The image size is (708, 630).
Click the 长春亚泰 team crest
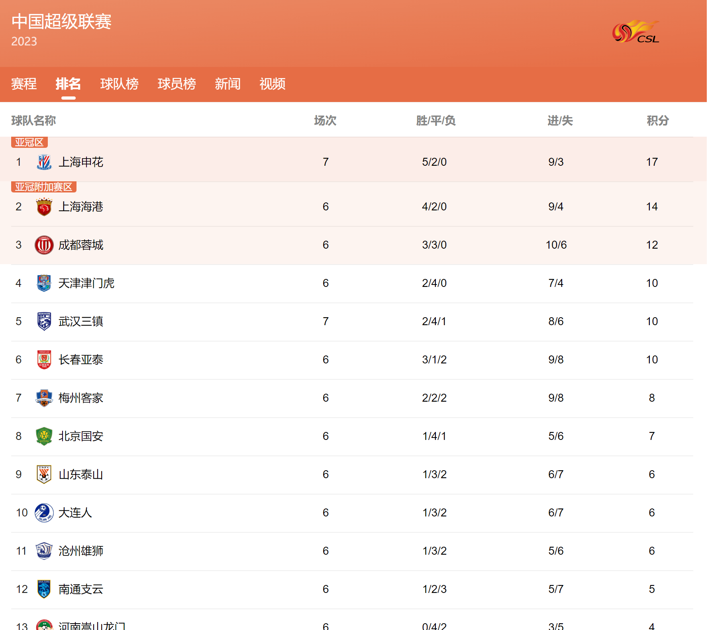click(44, 360)
